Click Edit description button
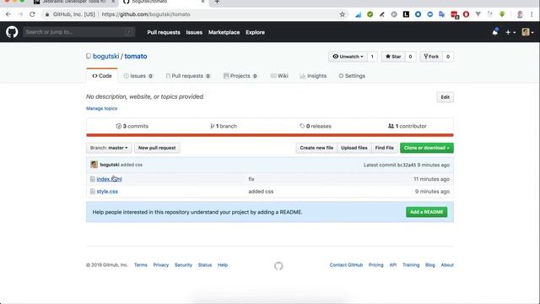 click(445, 97)
